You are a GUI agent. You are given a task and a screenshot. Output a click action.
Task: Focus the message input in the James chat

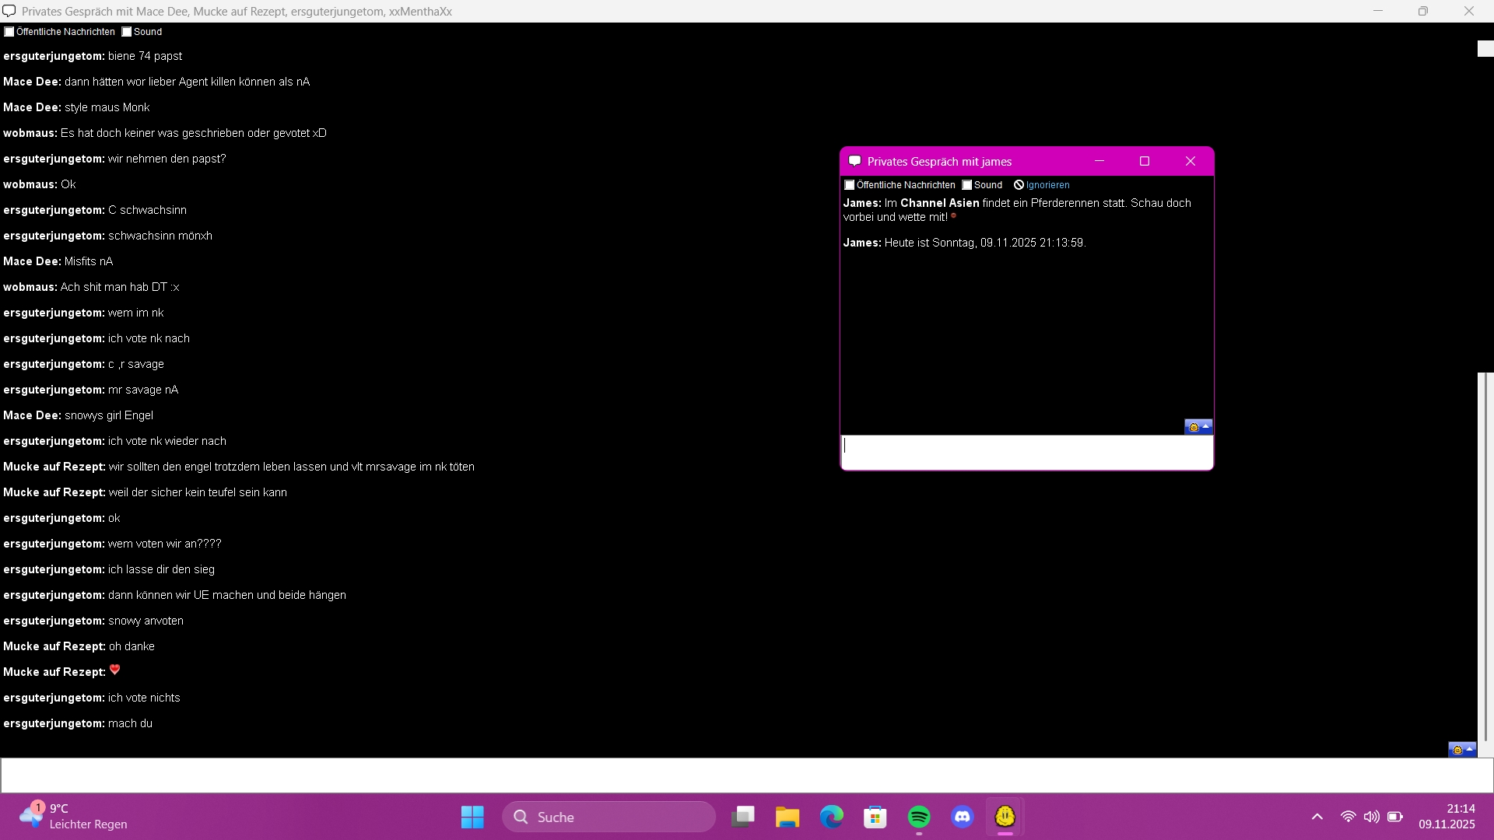pyautogui.click(x=1026, y=452)
